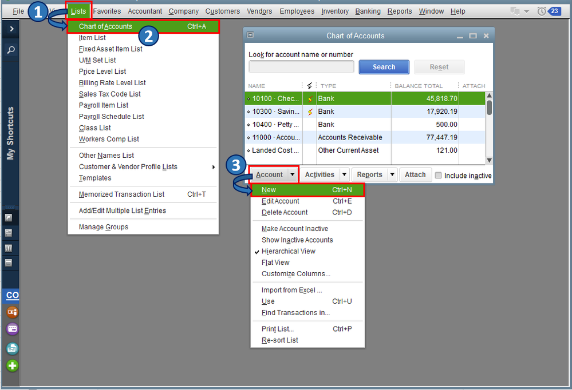Click the accounts list scrollbar down arrow
The image size is (572, 390).
point(489,160)
